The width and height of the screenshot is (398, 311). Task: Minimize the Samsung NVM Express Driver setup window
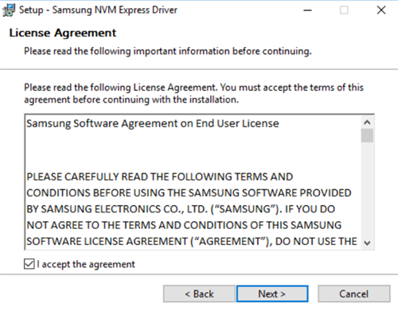307,10
